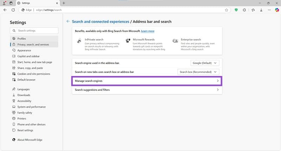Image resolution: width=281 pixels, height=151 pixels.
Task: Open Cookies and site permissions
Action: [34, 74]
